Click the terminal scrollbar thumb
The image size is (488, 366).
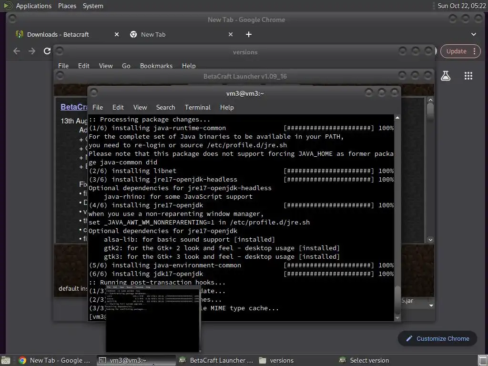[x=397, y=300]
